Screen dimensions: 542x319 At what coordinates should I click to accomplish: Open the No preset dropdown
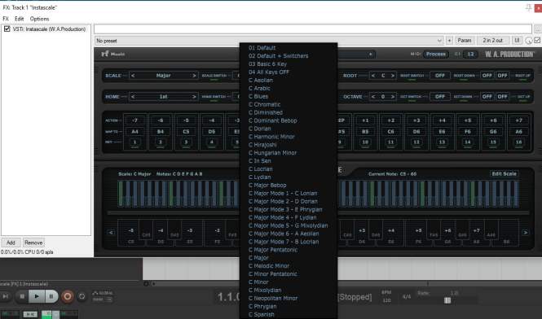click(x=269, y=41)
